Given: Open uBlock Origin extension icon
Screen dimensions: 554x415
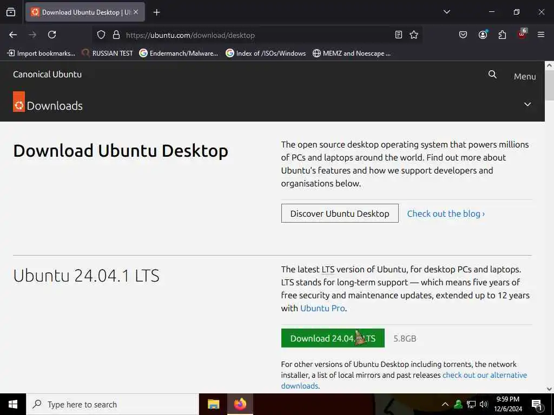Looking at the screenshot, I should pos(522,34).
